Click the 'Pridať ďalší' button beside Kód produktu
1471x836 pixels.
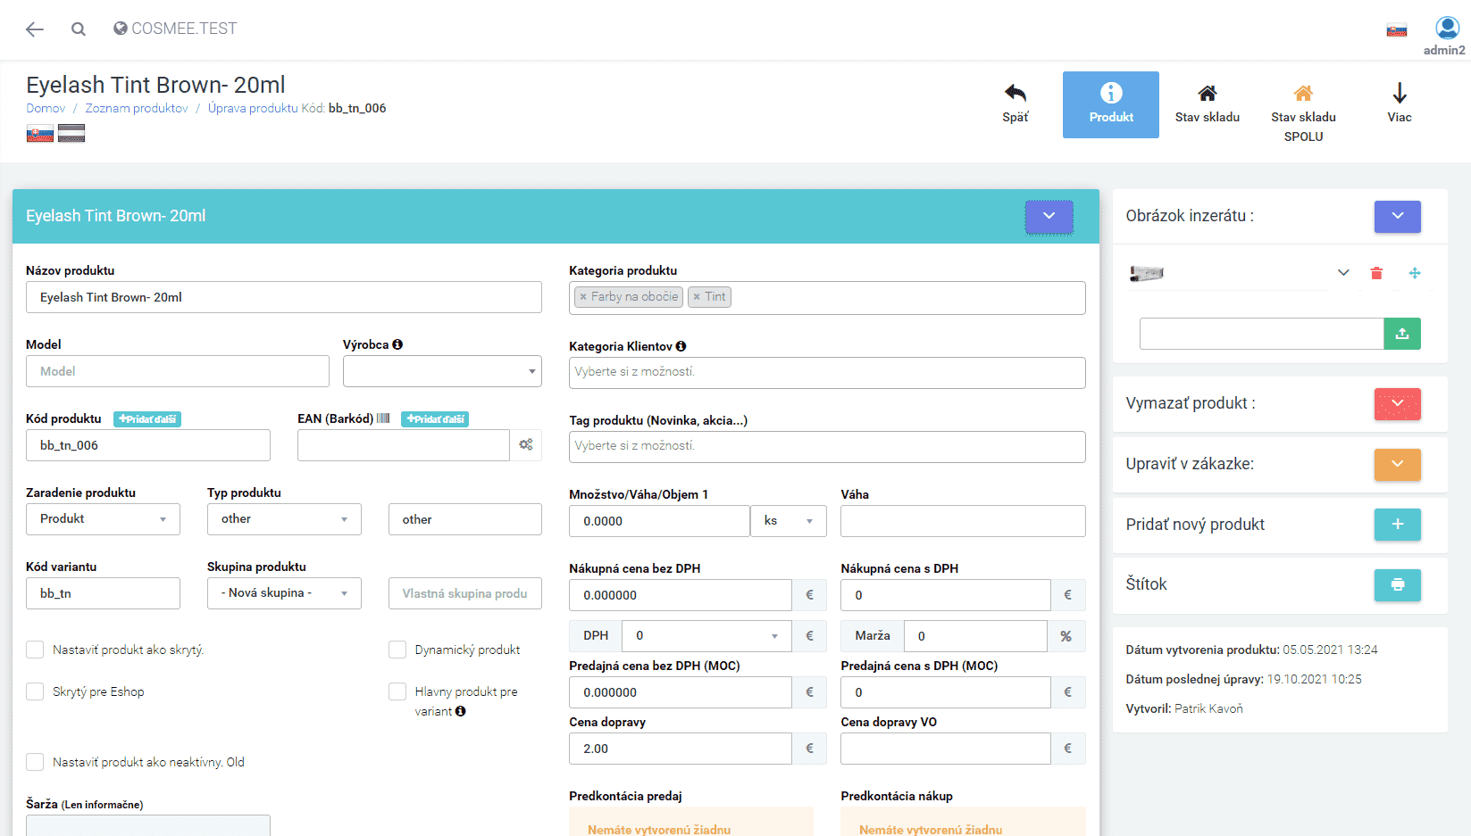click(x=147, y=419)
